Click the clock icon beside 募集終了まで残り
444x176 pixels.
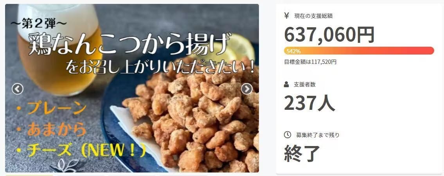[x=288, y=135]
